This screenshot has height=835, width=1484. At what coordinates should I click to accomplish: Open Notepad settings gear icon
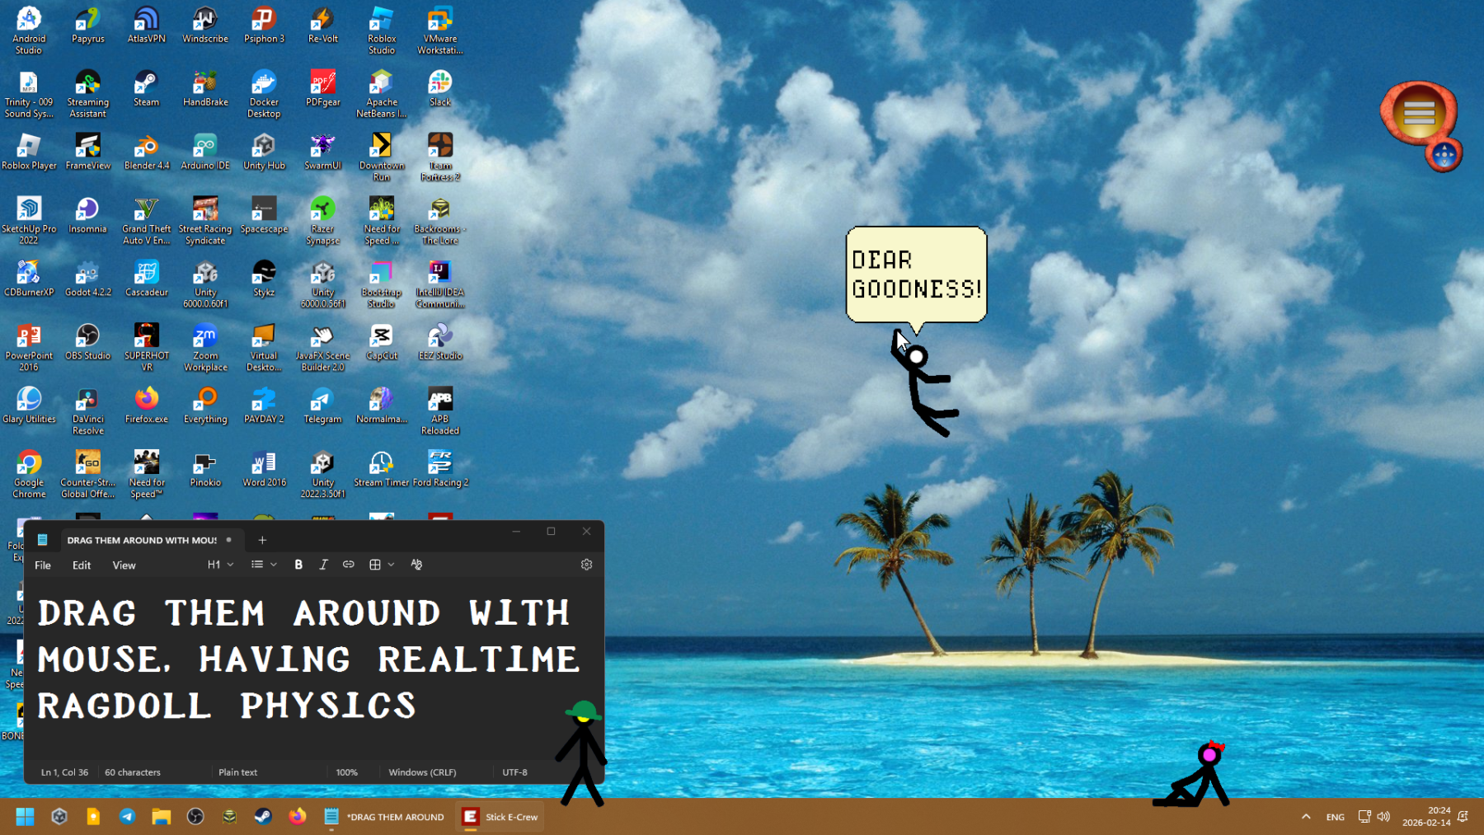coord(586,565)
